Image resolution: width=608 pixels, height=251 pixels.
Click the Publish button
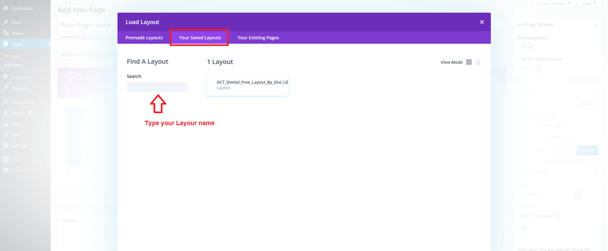587,151
